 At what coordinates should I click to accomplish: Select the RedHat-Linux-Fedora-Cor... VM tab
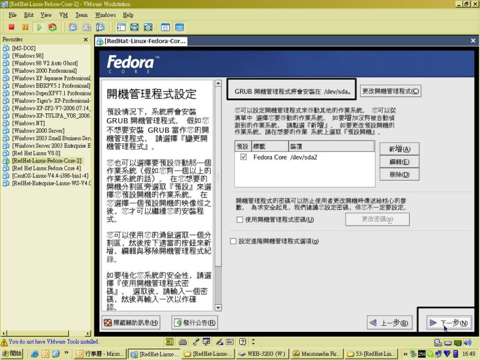click(x=141, y=41)
